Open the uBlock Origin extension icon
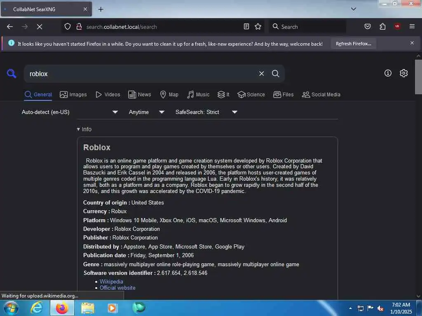This screenshot has height=316, width=422. 397,26
